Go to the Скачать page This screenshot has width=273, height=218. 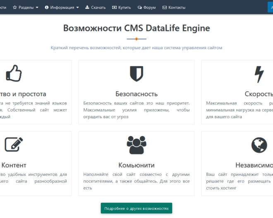tap(96, 7)
